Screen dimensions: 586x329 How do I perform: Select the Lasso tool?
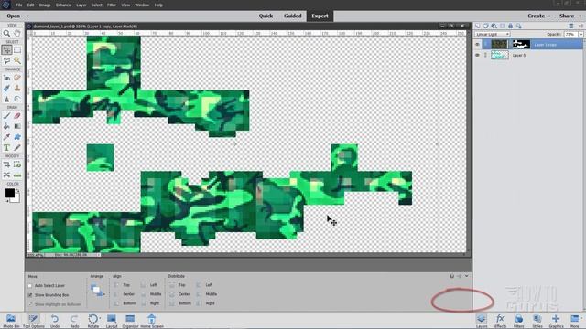tap(6, 60)
